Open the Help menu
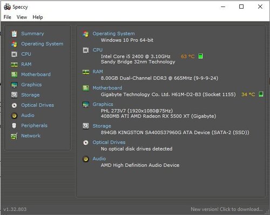Screen dimensions: 270x215 coord(38,17)
